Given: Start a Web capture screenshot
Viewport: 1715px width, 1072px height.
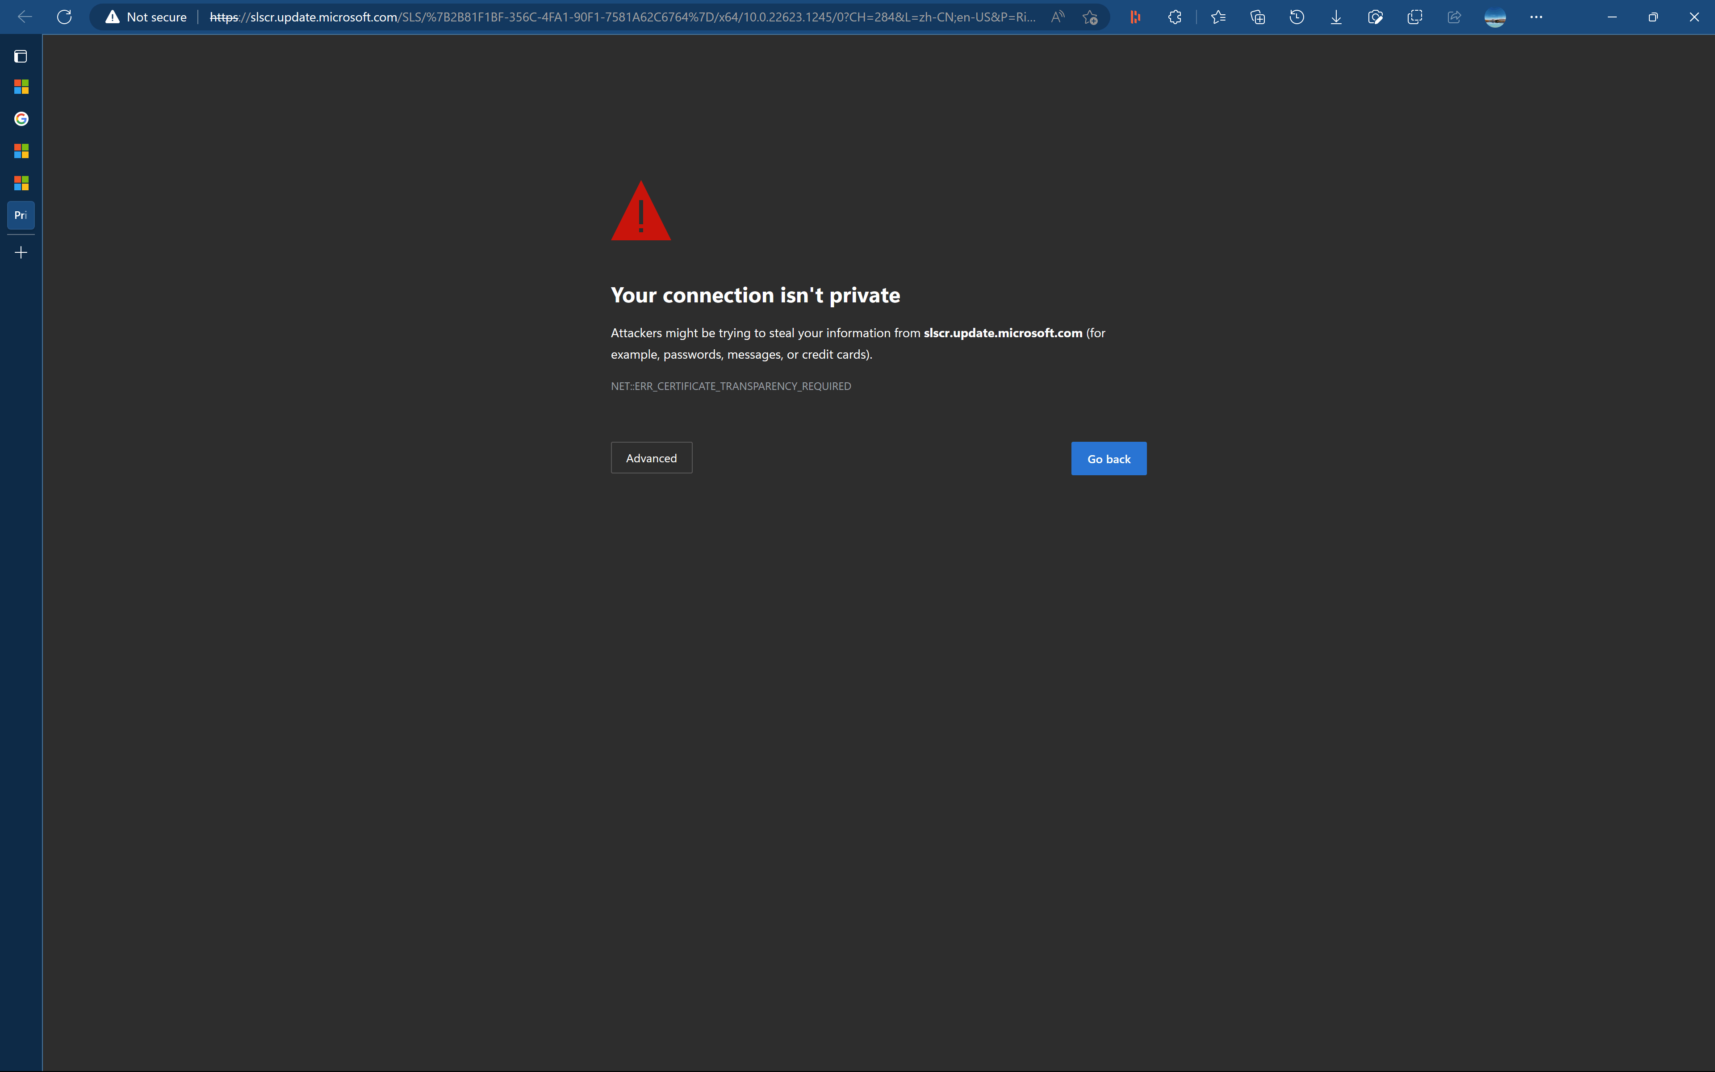Looking at the screenshot, I should [1376, 17].
